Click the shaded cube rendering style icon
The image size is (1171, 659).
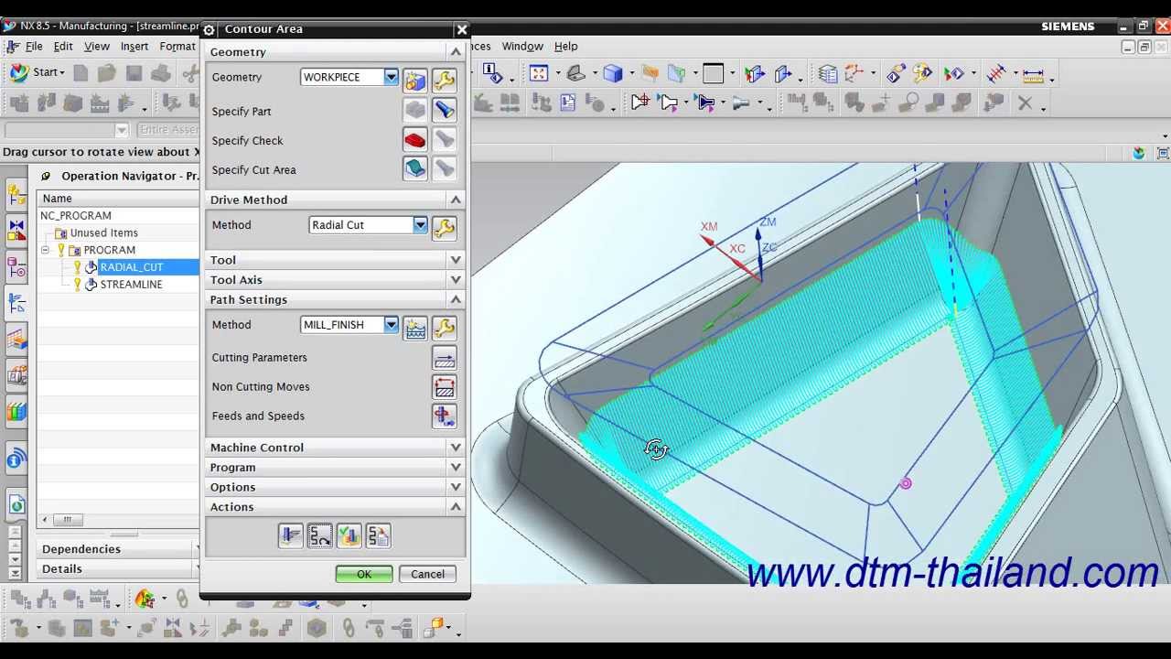coord(613,73)
